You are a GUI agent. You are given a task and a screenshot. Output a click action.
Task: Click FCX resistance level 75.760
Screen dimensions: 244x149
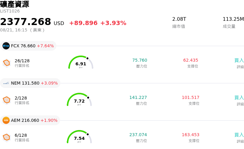[x=140, y=60]
